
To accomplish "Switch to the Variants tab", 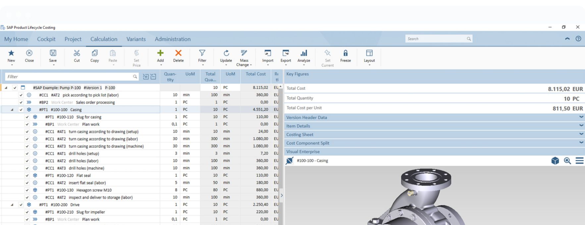I will coord(136,39).
